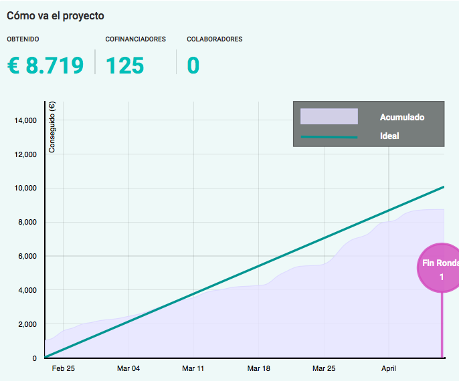Screen dimensions: 459x381
Task: Click the COLABORADORES label
Action: pos(215,39)
